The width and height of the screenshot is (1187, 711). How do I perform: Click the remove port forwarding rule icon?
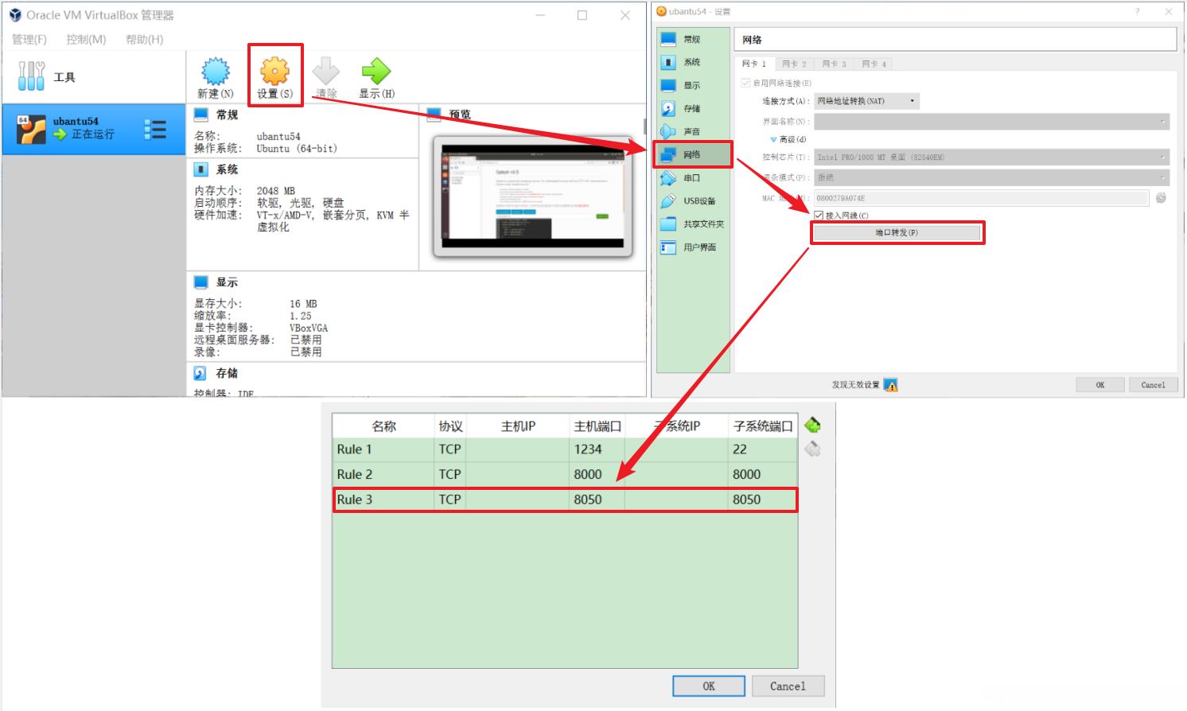(x=812, y=449)
